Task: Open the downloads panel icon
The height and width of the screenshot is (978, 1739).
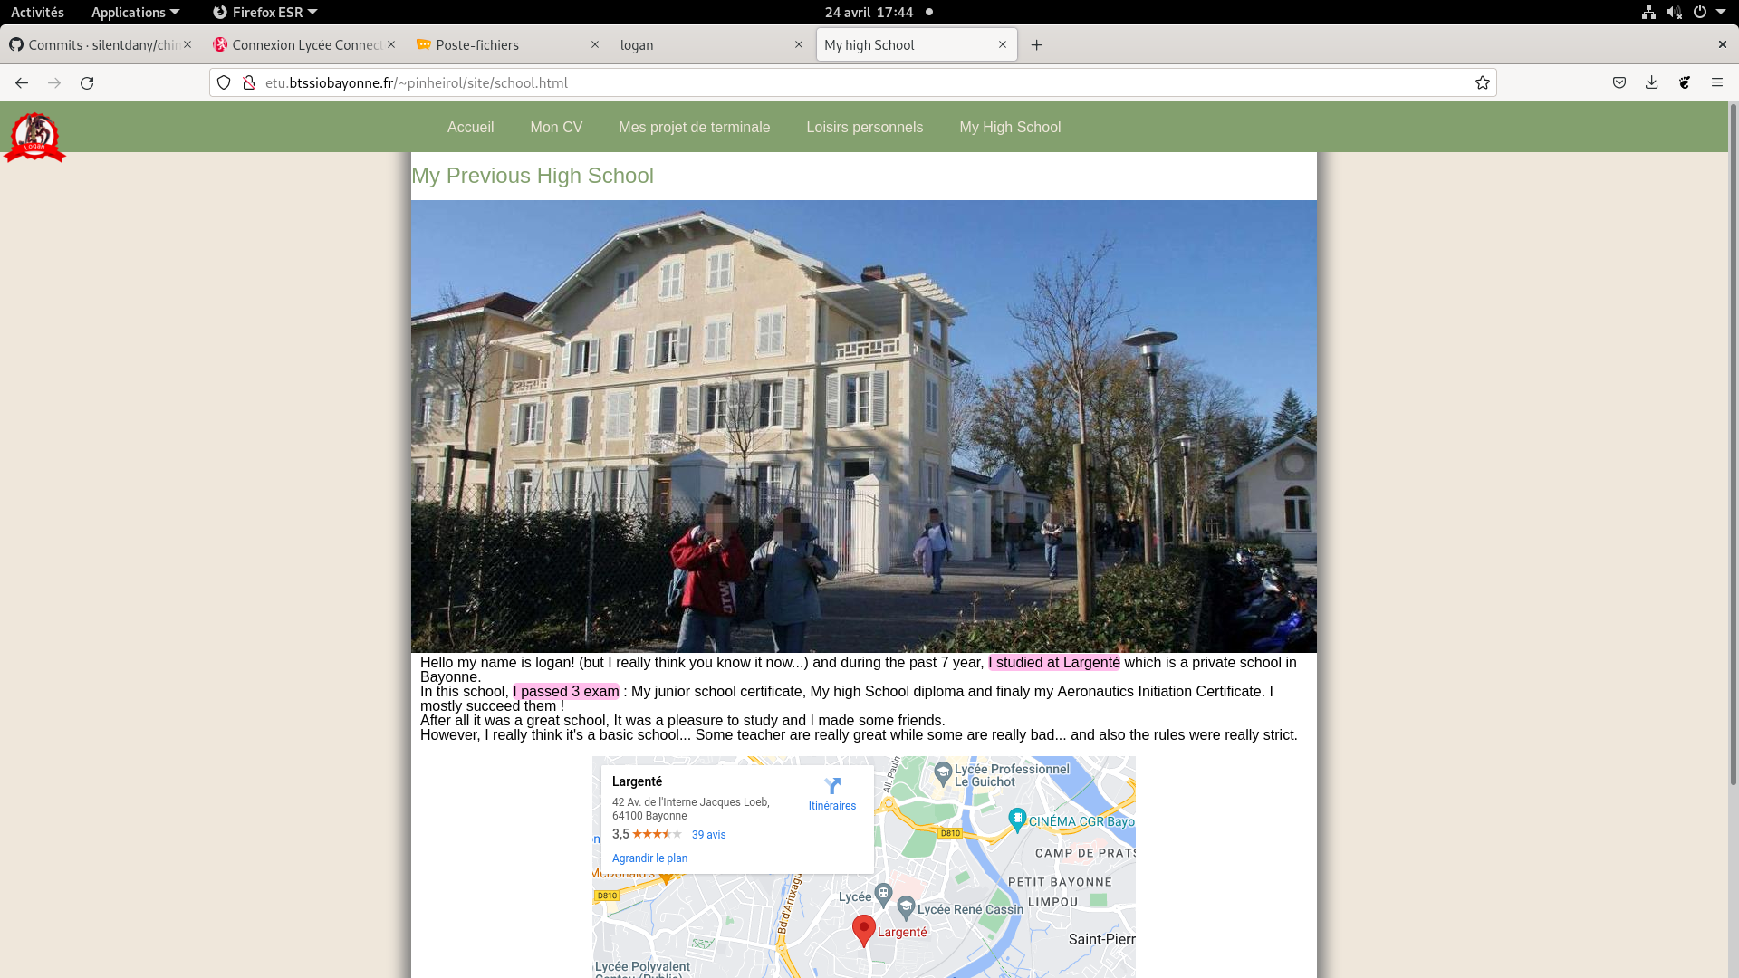Action: 1651,82
